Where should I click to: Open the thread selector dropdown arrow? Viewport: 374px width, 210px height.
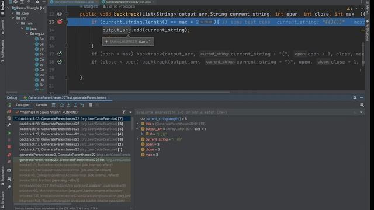130,112
